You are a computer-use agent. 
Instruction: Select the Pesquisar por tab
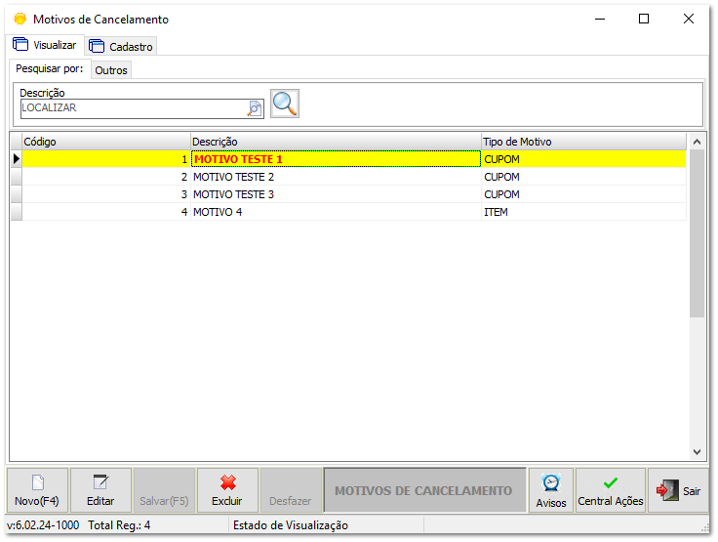click(x=50, y=68)
